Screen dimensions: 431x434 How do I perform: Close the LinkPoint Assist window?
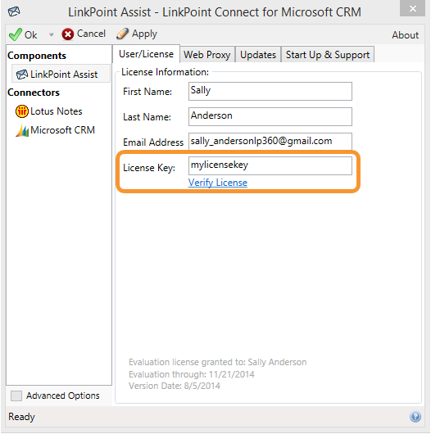coord(412,8)
